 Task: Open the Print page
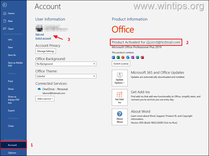click(10, 81)
